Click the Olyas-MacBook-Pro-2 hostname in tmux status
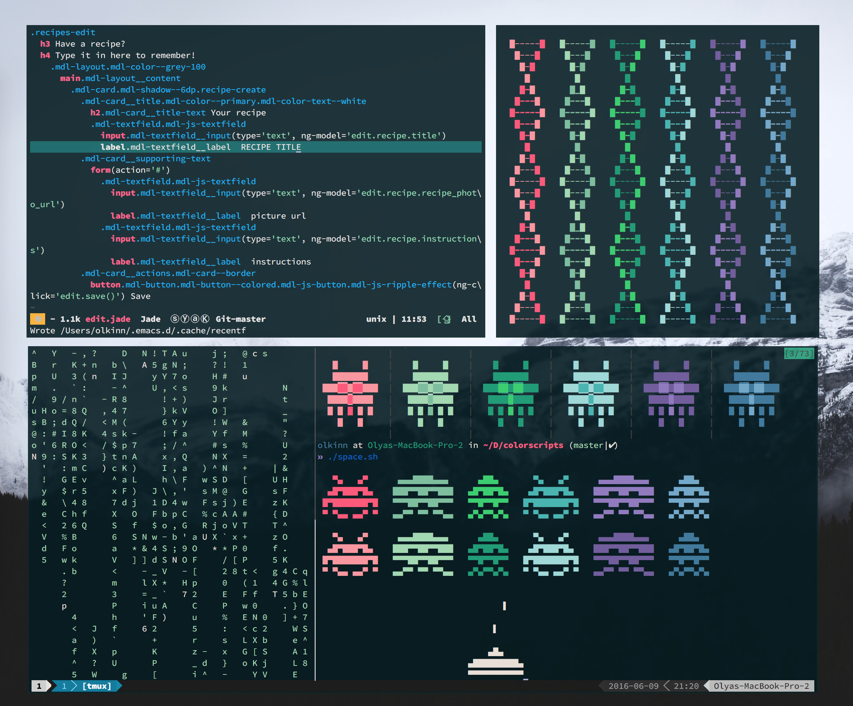The image size is (853, 706). point(761,686)
